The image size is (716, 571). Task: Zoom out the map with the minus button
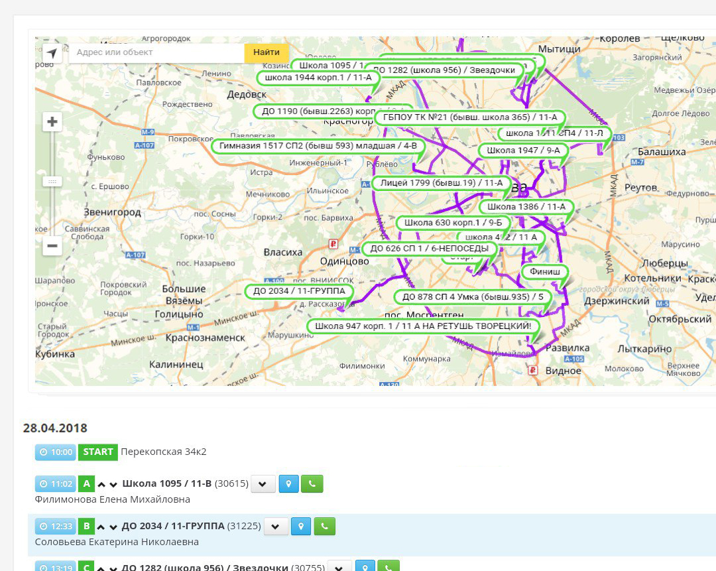(x=52, y=246)
